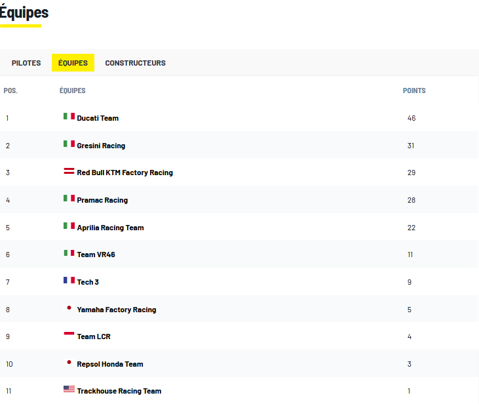Click the Monaco flag next to Team LCR
This screenshot has width=479, height=408.
69,335
